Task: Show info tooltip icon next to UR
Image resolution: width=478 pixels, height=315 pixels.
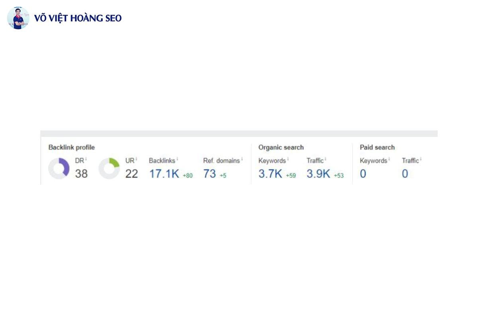Action: [136, 159]
